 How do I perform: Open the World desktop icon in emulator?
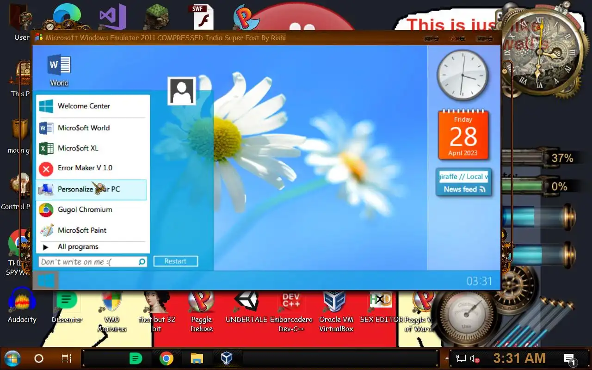(59, 70)
